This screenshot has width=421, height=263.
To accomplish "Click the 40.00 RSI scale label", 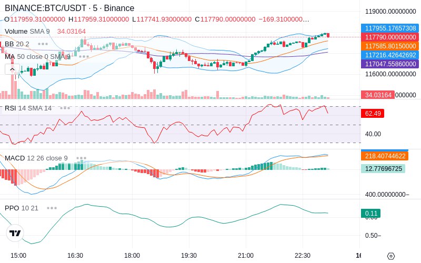I will click(373, 134).
